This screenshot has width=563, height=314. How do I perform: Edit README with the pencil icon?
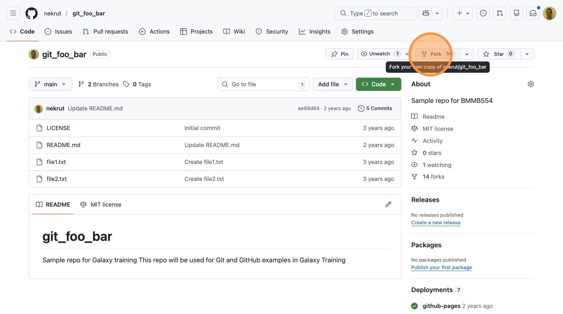[388, 204]
